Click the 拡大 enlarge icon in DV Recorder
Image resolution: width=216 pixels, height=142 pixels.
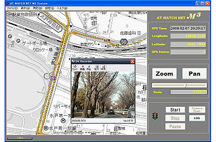(97, 67)
